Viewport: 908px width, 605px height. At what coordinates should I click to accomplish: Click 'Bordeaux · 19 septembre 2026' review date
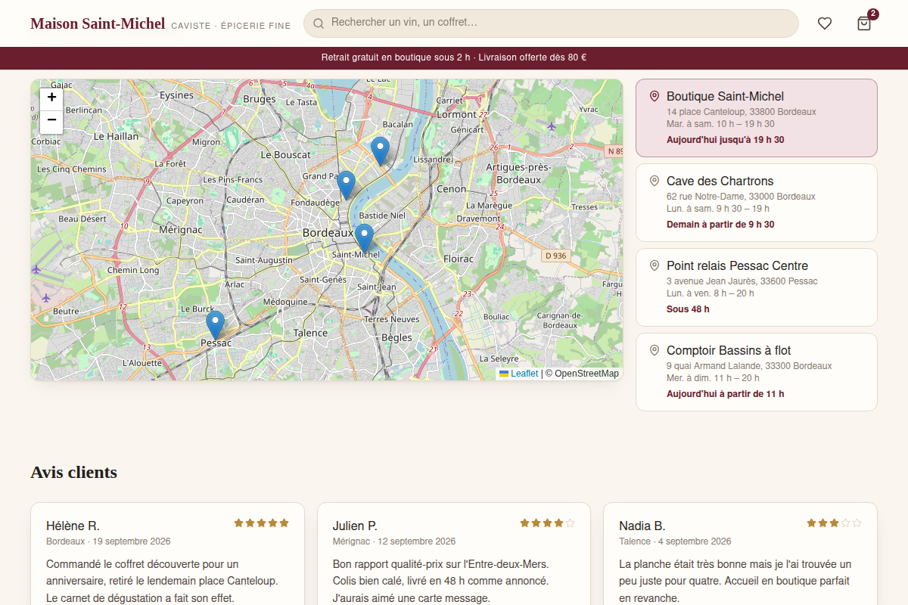[108, 541]
